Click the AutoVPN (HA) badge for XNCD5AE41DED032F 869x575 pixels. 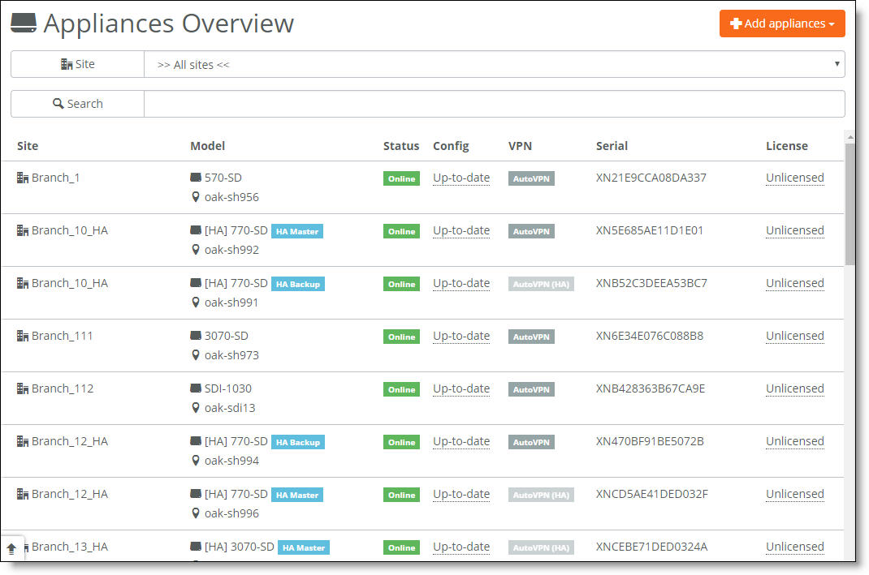pos(541,495)
